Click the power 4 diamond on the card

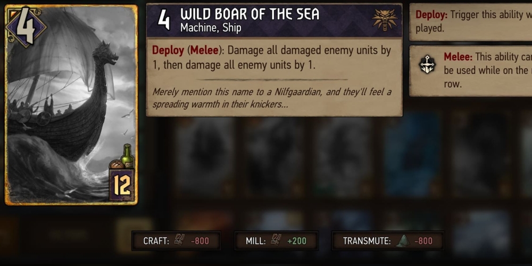pyautogui.click(x=26, y=26)
